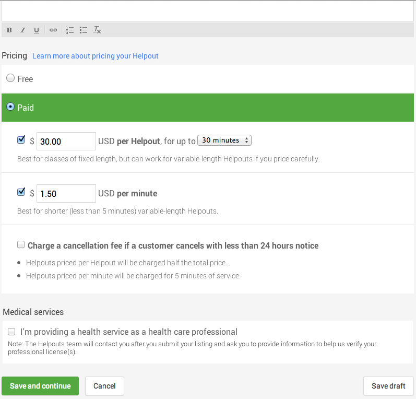Cancel the listing edits

click(104, 386)
